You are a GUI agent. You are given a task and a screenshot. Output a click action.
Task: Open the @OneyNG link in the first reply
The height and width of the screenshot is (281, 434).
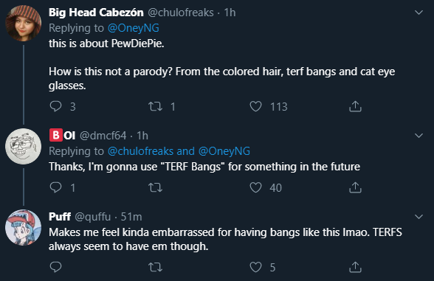[x=134, y=28]
